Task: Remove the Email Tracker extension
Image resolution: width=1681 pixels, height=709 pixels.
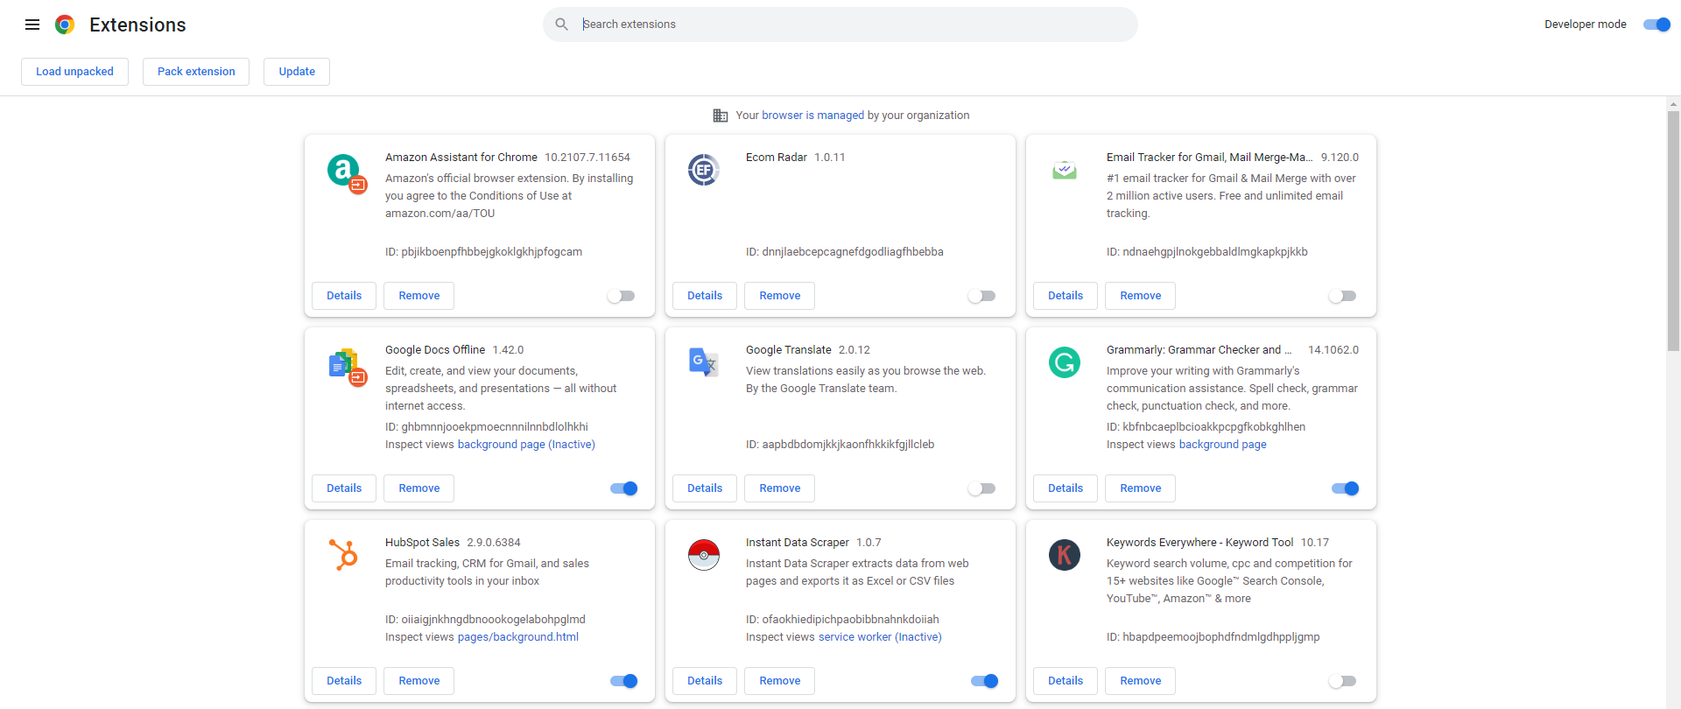Action: coord(1141,296)
